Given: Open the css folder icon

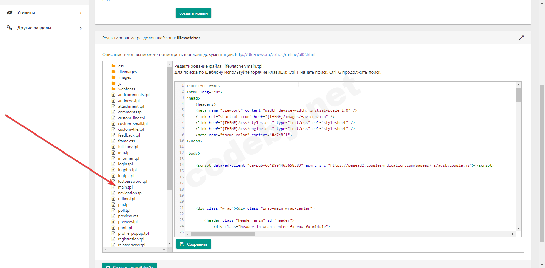Looking at the screenshot, I should (x=113, y=66).
